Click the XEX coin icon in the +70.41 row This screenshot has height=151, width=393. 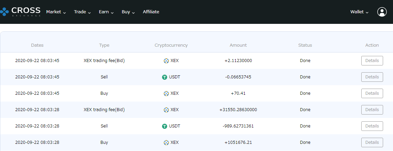[x=166, y=93]
